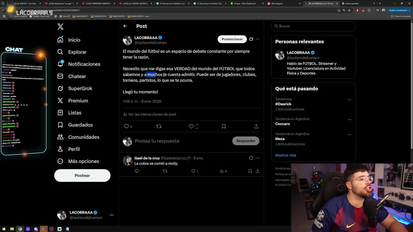Open LACOBRAAA in Personas relevantes
This screenshot has height=232, width=413.
click(298, 53)
